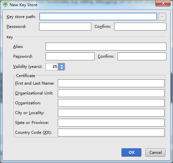The image size is (173, 163).
Task: Close the New Key Store dialog
Action: [163, 3]
